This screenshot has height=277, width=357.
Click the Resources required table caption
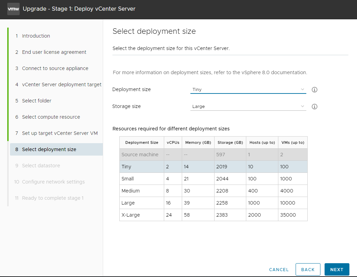(171, 129)
